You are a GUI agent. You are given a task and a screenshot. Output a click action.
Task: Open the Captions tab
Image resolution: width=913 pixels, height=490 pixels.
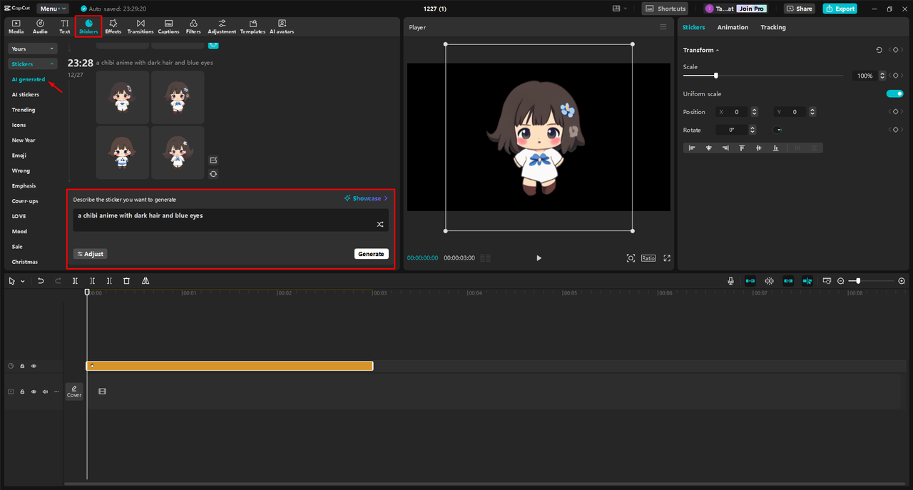coord(168,26)
